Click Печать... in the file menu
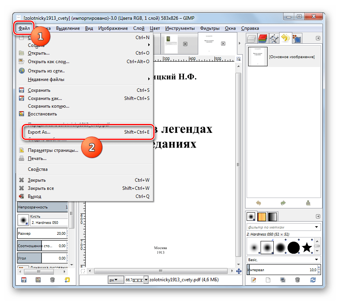Image resolution: width=338 pixels, height=301 pixels. click(x=85, y=158)
